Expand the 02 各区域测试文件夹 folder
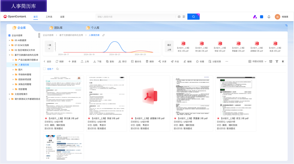 [9, 50]
